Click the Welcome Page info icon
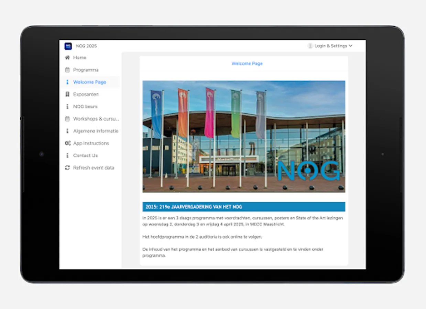The image size is (426, 309). [x=67, y=82]
